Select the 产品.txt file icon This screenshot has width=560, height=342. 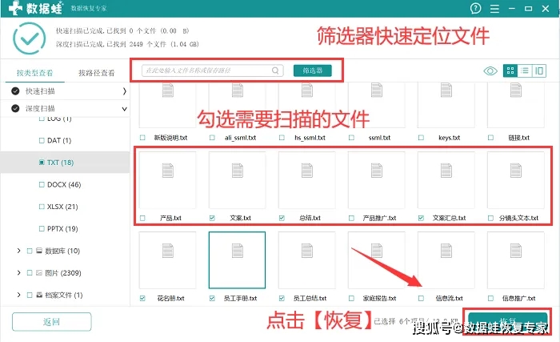167,171
